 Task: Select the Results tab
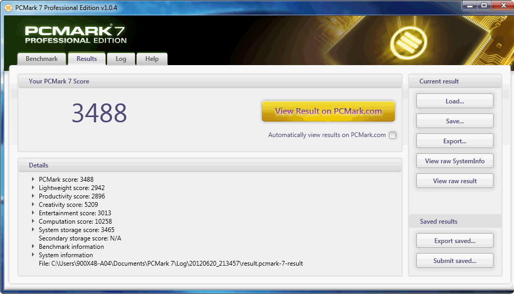87,59
